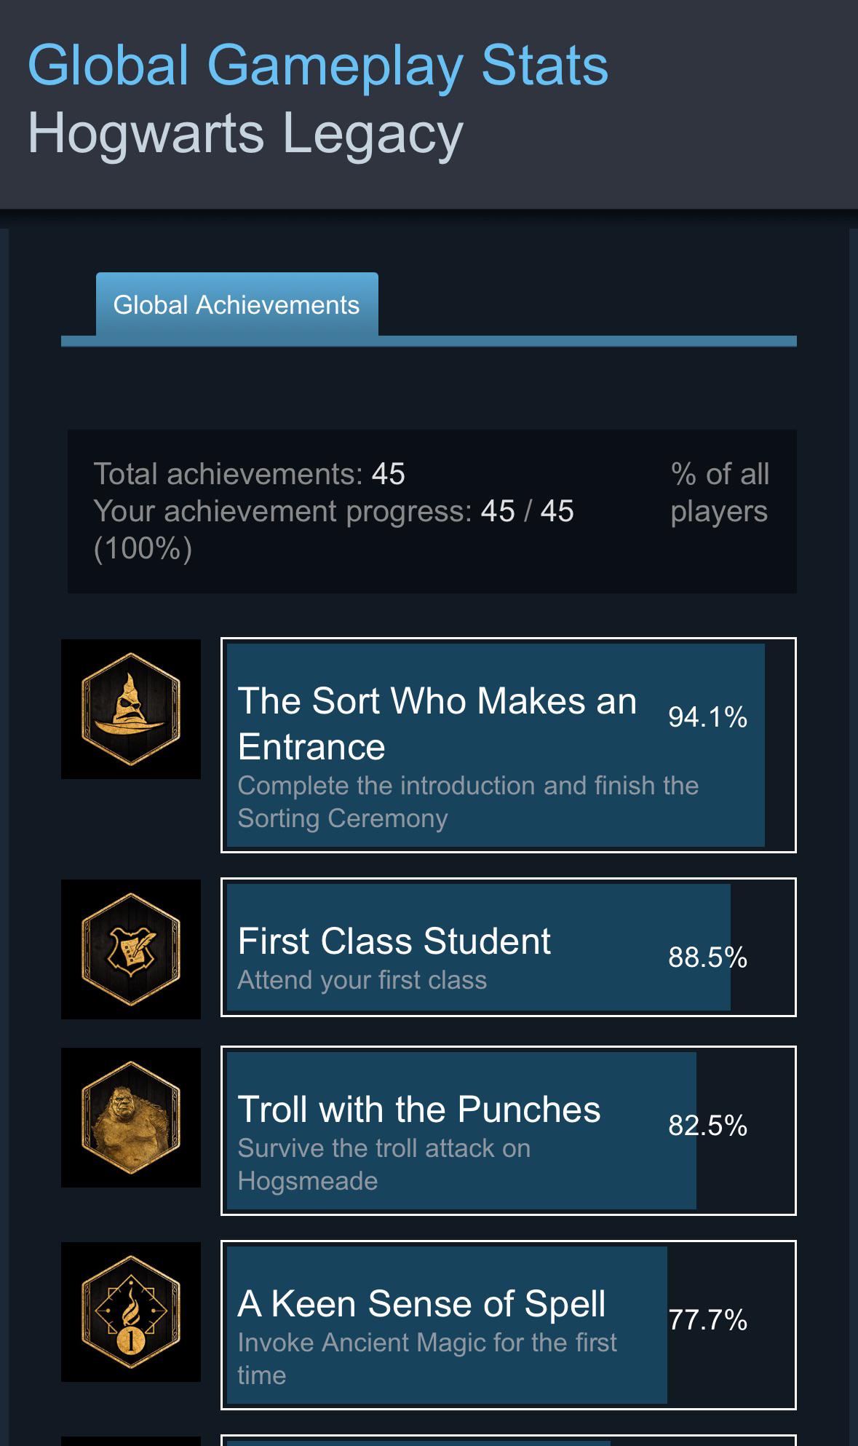Screen dimensions: 858x1446
Task: Click the Sorting Hat achievement icon
Action: 130,710
